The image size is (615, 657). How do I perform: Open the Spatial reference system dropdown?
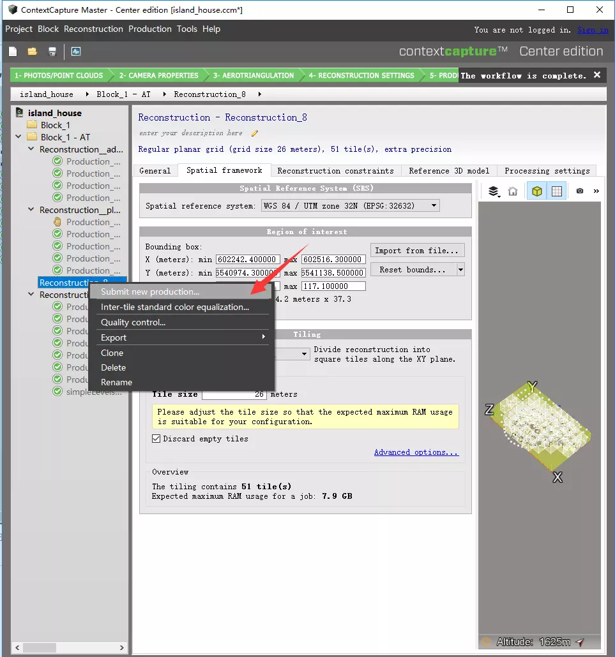[434, 206]
